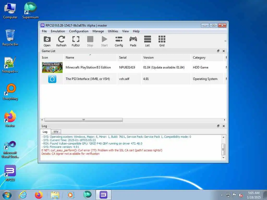The width and height of the screenshot is (267, 200).
Task: Sort by the Name column header
Action: [90, 58]
